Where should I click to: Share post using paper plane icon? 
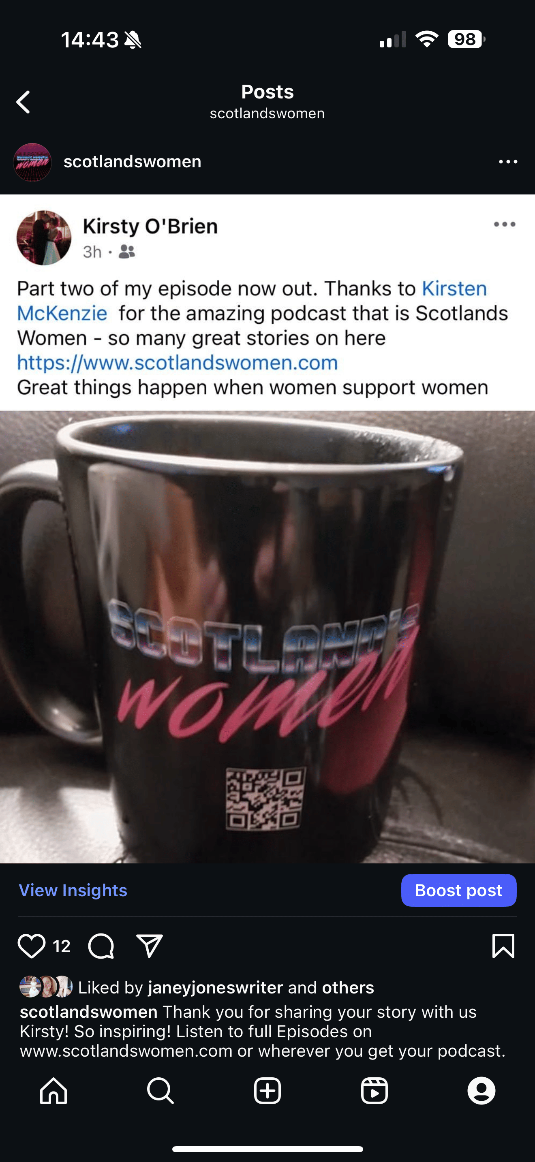click(x=149, y=946)
